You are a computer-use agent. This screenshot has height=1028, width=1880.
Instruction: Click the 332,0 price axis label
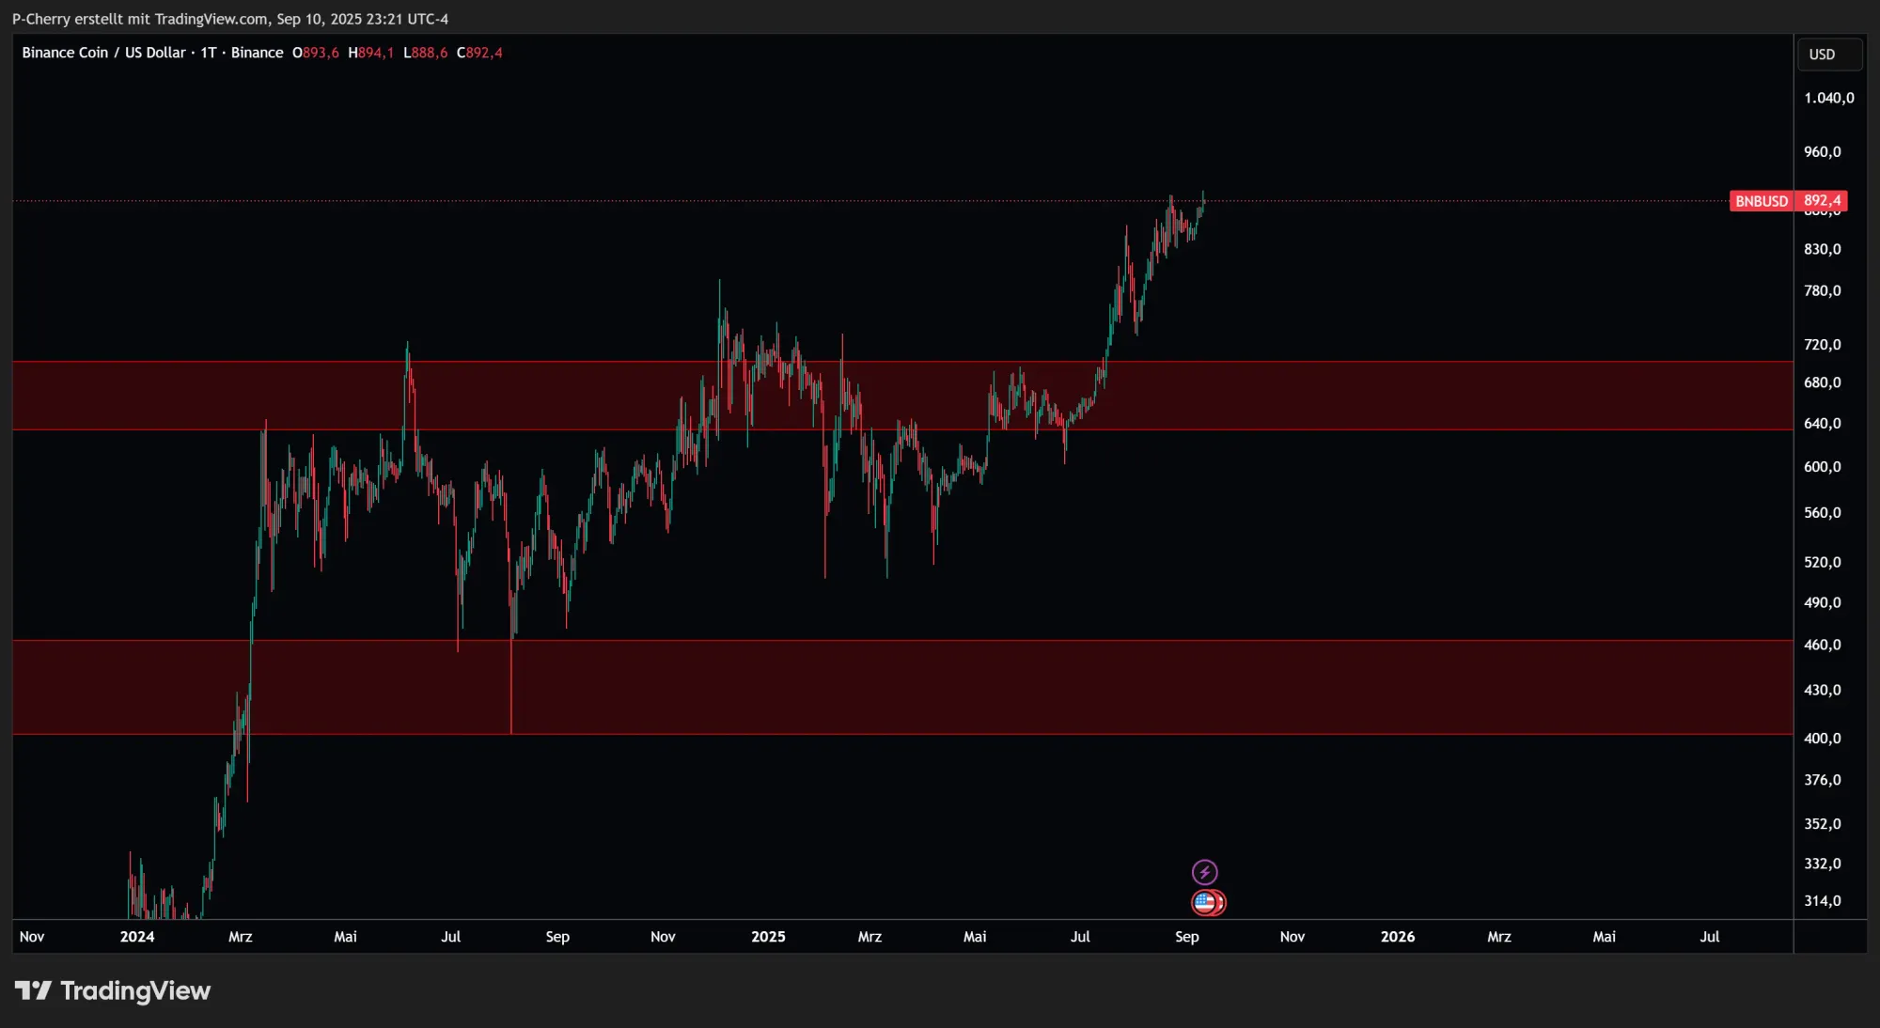1822,864
